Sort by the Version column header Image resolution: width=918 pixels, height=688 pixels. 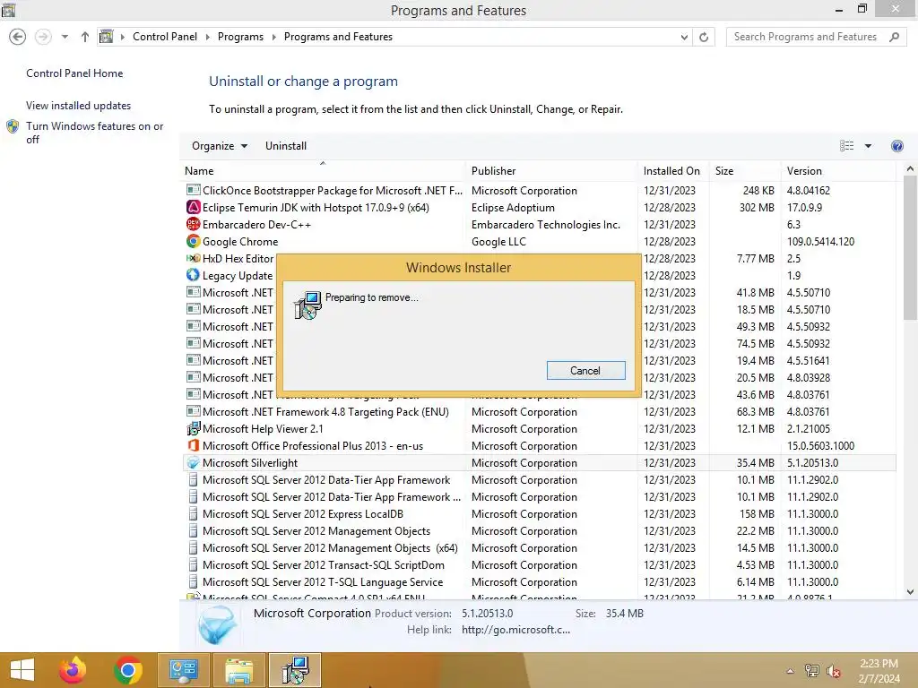click(x=838, y=171)
